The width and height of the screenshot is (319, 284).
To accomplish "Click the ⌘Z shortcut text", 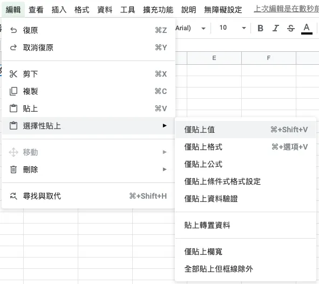I will point(161,30).
